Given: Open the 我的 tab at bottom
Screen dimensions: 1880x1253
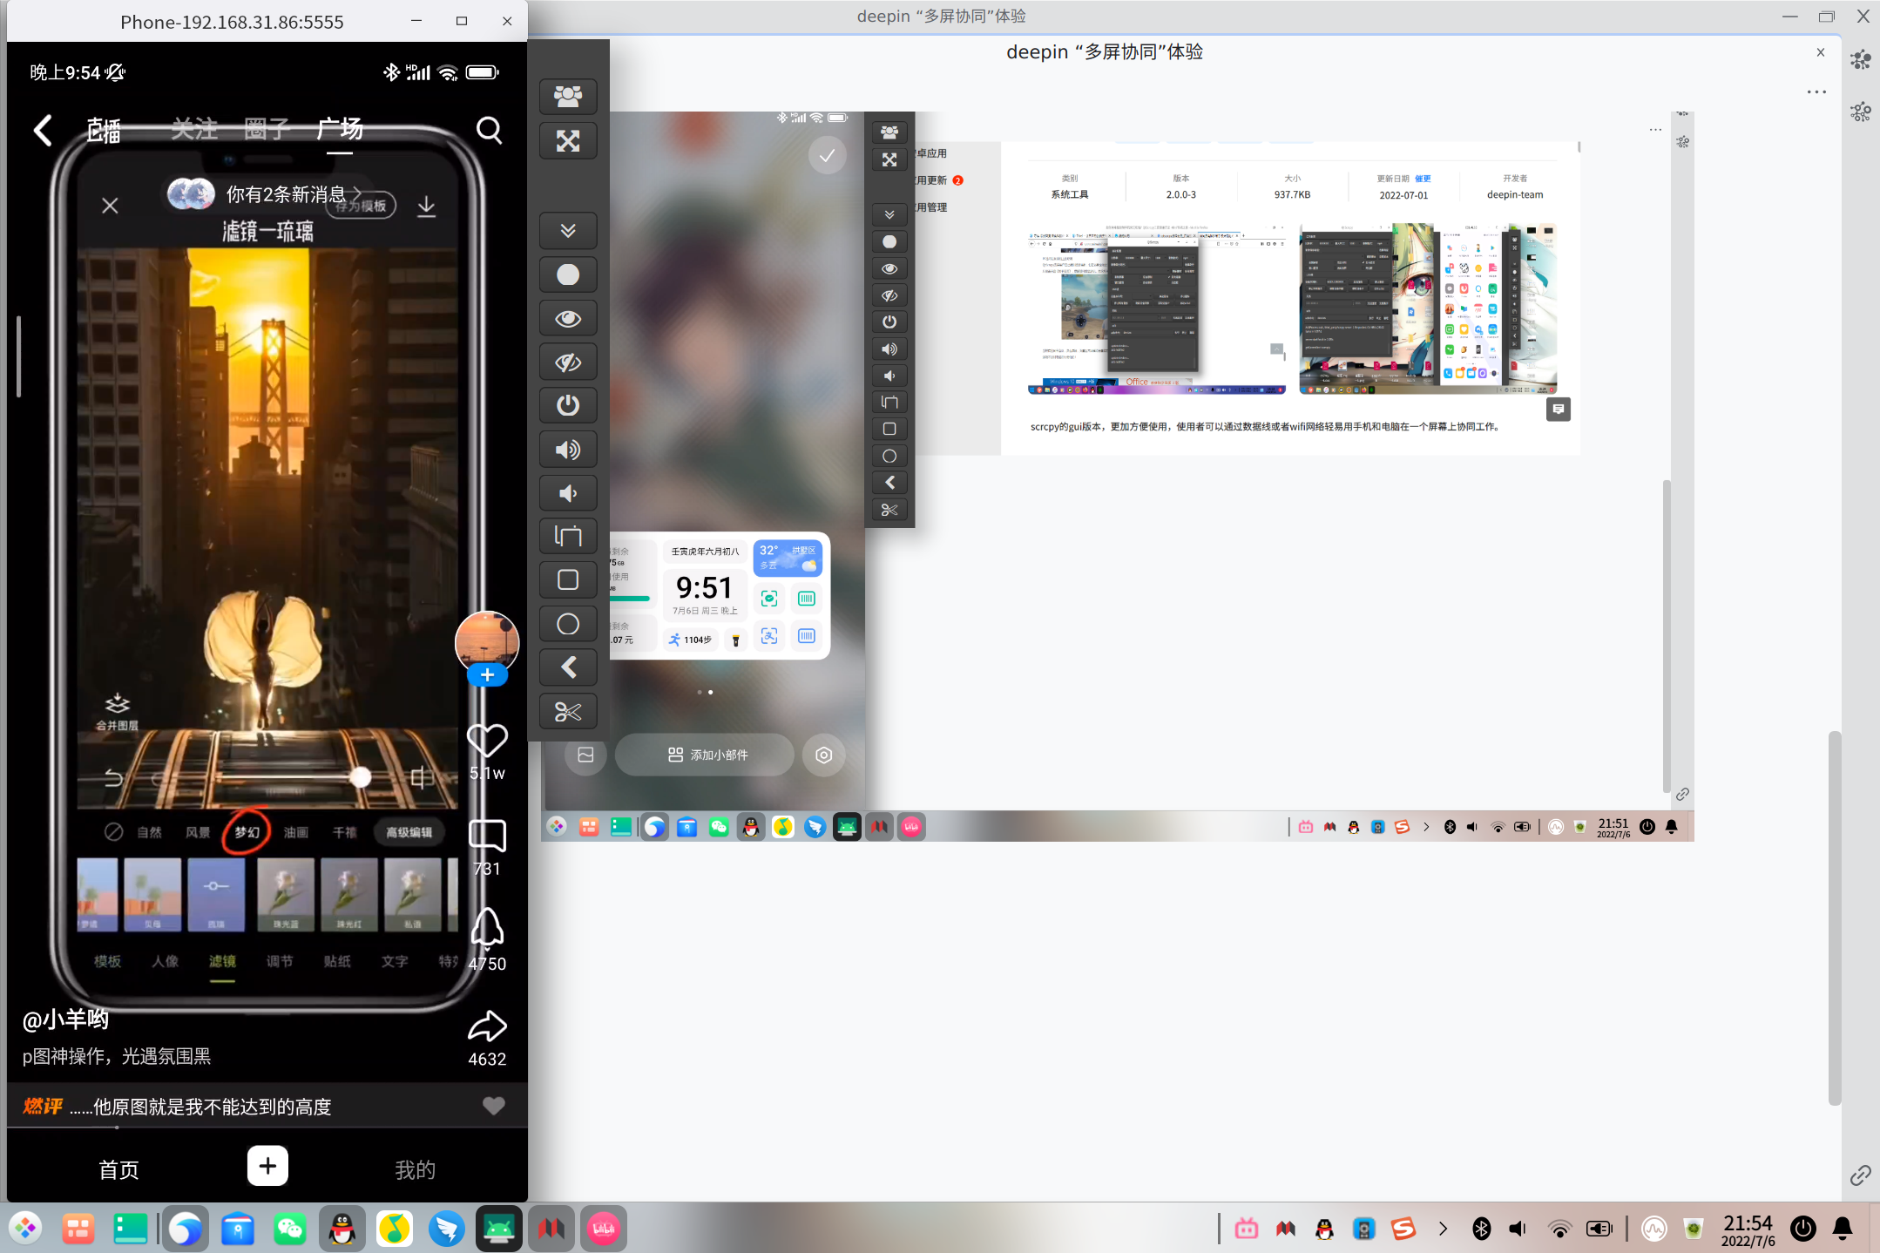Looking at the screenshot, I should click(415, 1169).
